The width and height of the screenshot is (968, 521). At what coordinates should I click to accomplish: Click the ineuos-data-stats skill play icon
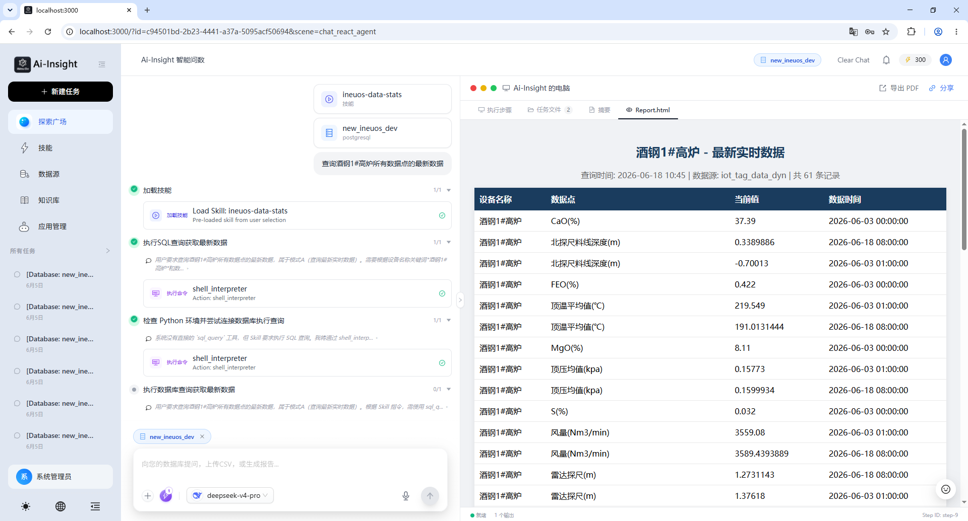[329, 99]
